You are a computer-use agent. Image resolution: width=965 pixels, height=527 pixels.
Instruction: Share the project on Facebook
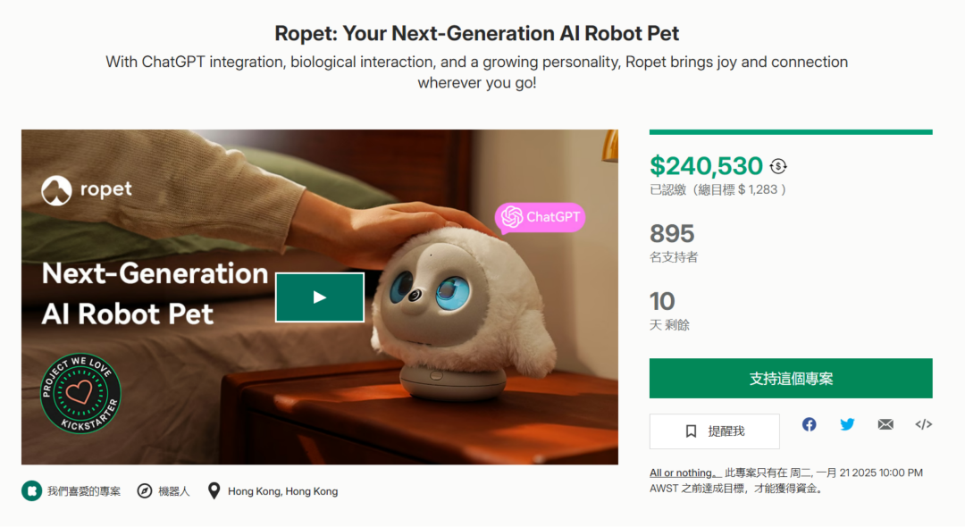point(809,424)
